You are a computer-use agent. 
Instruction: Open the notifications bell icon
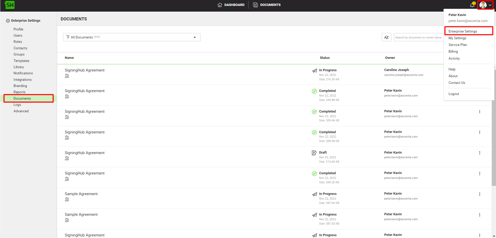(x=472, y=5)
